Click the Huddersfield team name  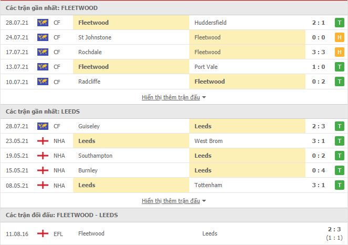[x=210, y=23]
